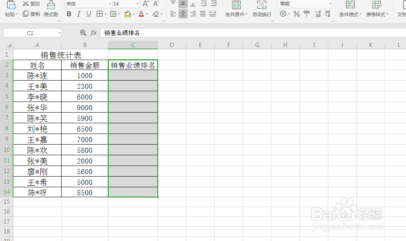Image resolution: width=406 pixels, height=241 pixels.
Task: Open the 宋体 font name dropdown
Action: pyautogui.click(x=110, y=4)
